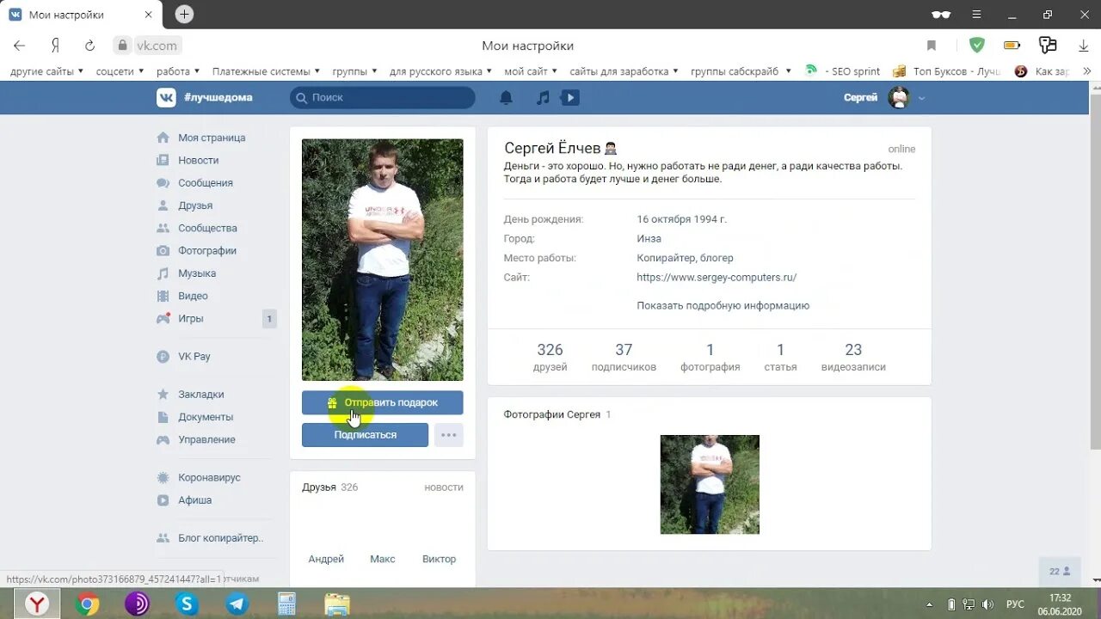Click the bookmark icon in address bar
The image size is (1101, 619).
pyautogui.click(x=932, y=46)
